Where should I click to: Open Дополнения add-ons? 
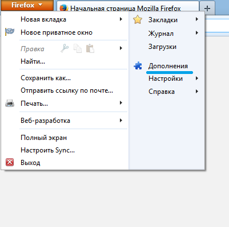click(x=168, y=66)
